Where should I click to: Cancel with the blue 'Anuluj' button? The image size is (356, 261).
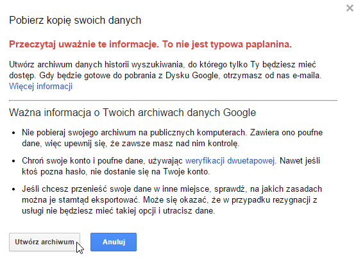(114, 242)
